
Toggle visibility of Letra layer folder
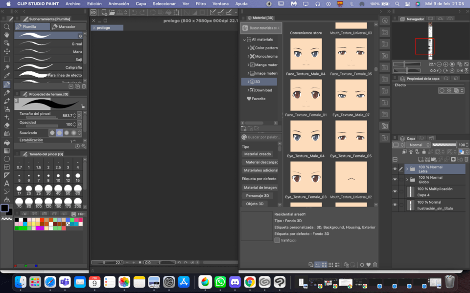click(x=395, y=169)
